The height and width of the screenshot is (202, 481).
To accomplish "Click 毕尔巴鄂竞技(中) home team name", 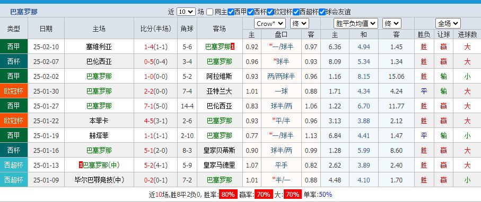I will tap(99, 180).
